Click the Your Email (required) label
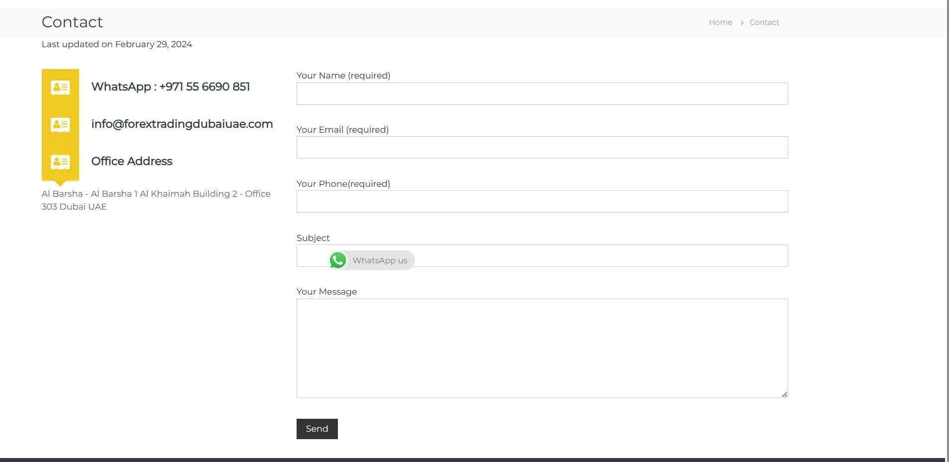Screen dimensions: 949x462 coord(342,130)
